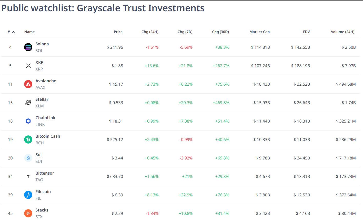Click the Filecoin coin logo
The image size is (363, 221).
tap(28, 195)
